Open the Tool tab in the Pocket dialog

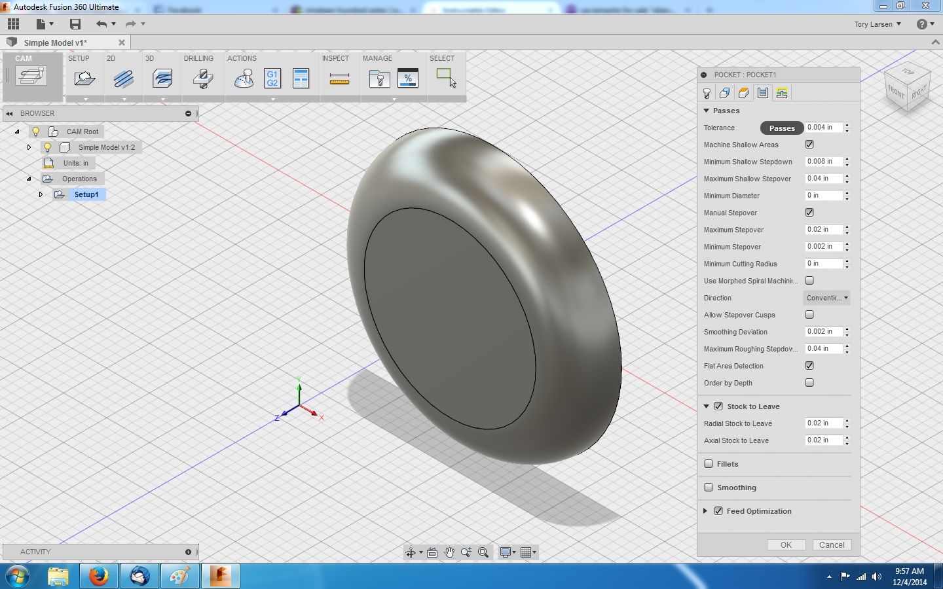[707, 92]
